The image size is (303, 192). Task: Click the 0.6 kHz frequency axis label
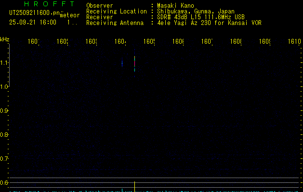[x=4, y=182]
